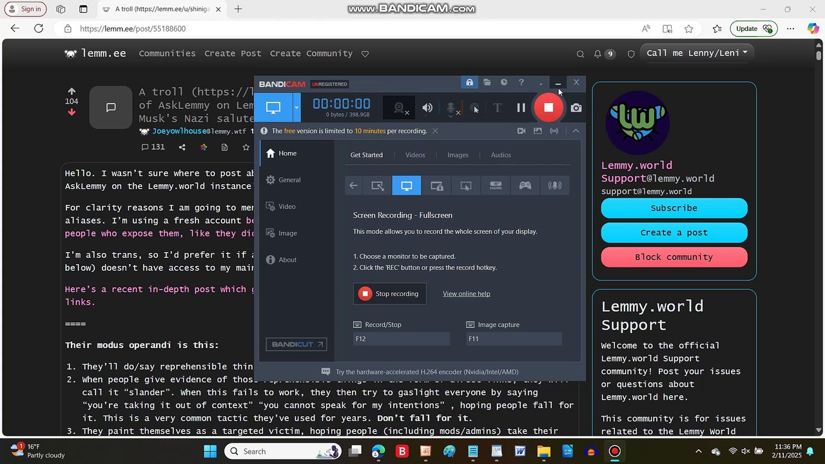This screenshot has height=464, width=825.
Task: Open the Bandicam scheduled recording clock
Action: [x=504, y=82]
